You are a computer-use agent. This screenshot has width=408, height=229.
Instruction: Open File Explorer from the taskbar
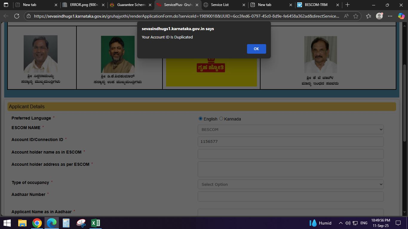(x=22, y=223)
